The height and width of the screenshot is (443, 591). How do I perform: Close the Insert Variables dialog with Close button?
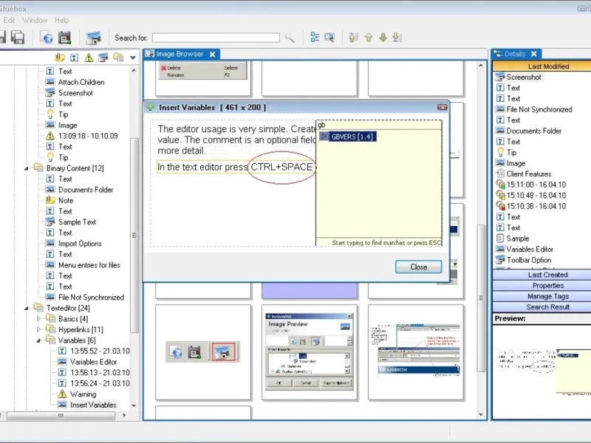tap(418, 267)
